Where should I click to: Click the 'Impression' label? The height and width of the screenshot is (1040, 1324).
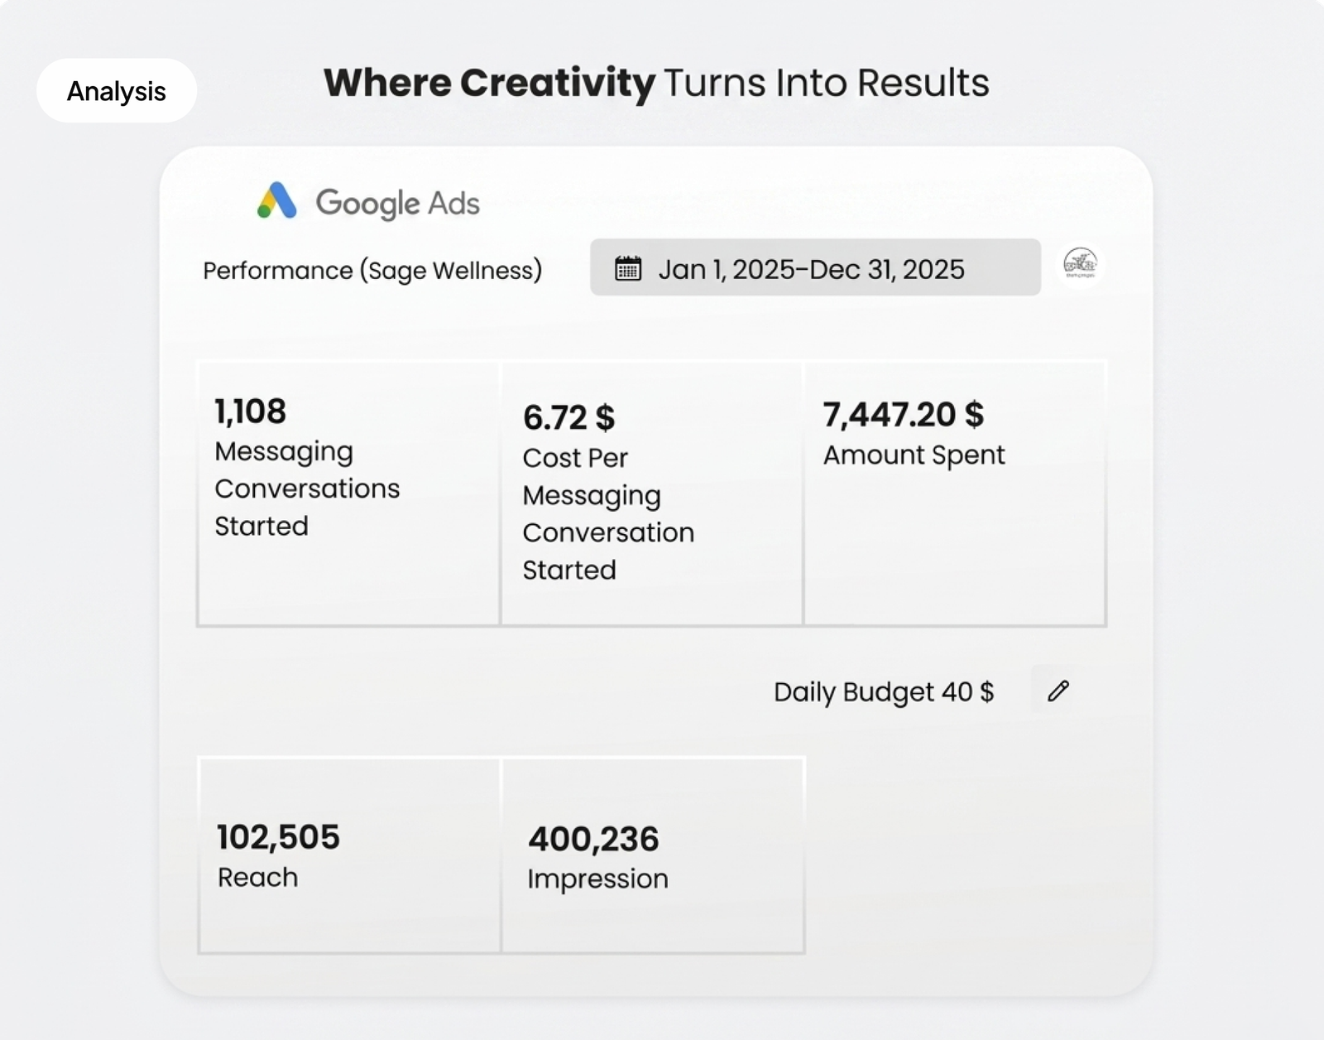pyautogui.click(x=597, y=879)
